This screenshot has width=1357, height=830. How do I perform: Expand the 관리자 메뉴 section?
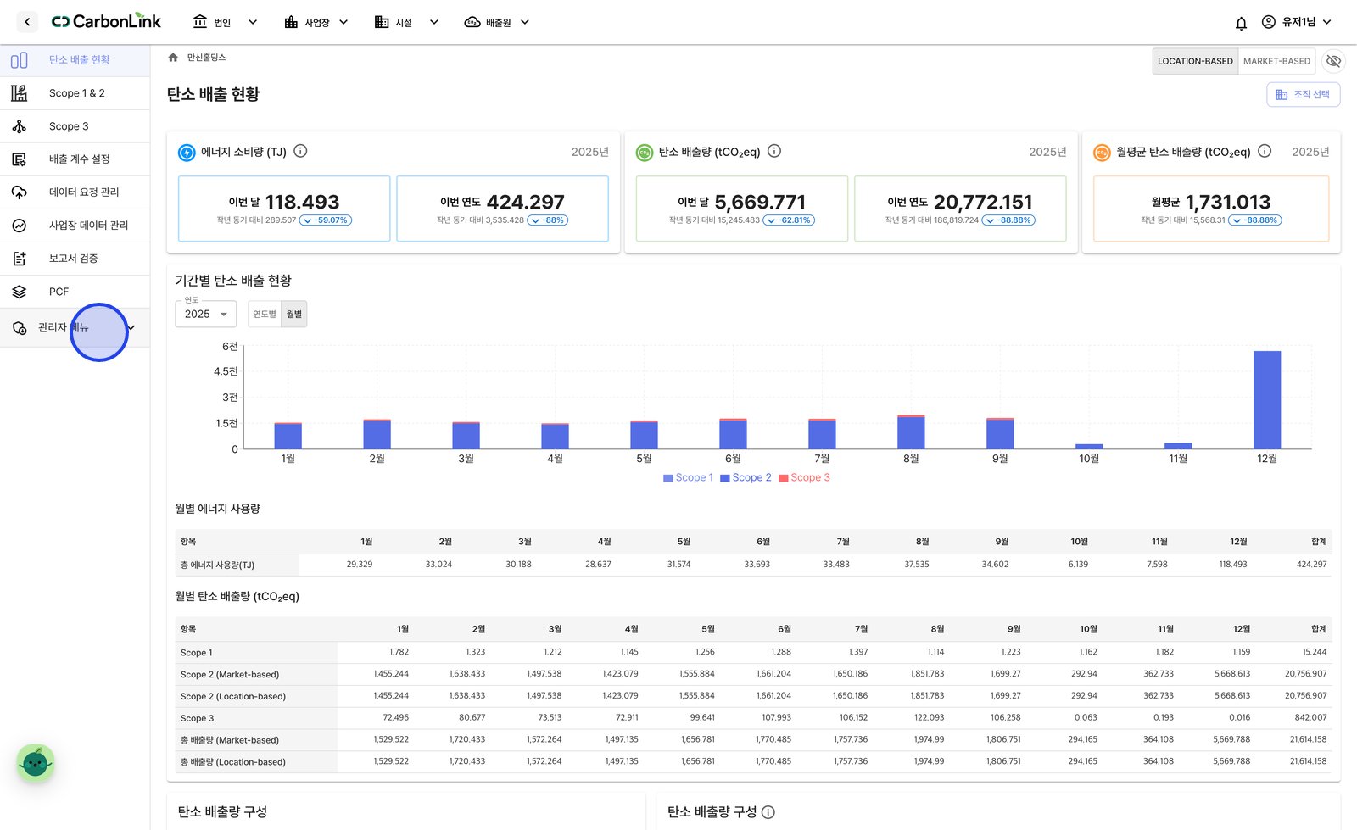75,327
